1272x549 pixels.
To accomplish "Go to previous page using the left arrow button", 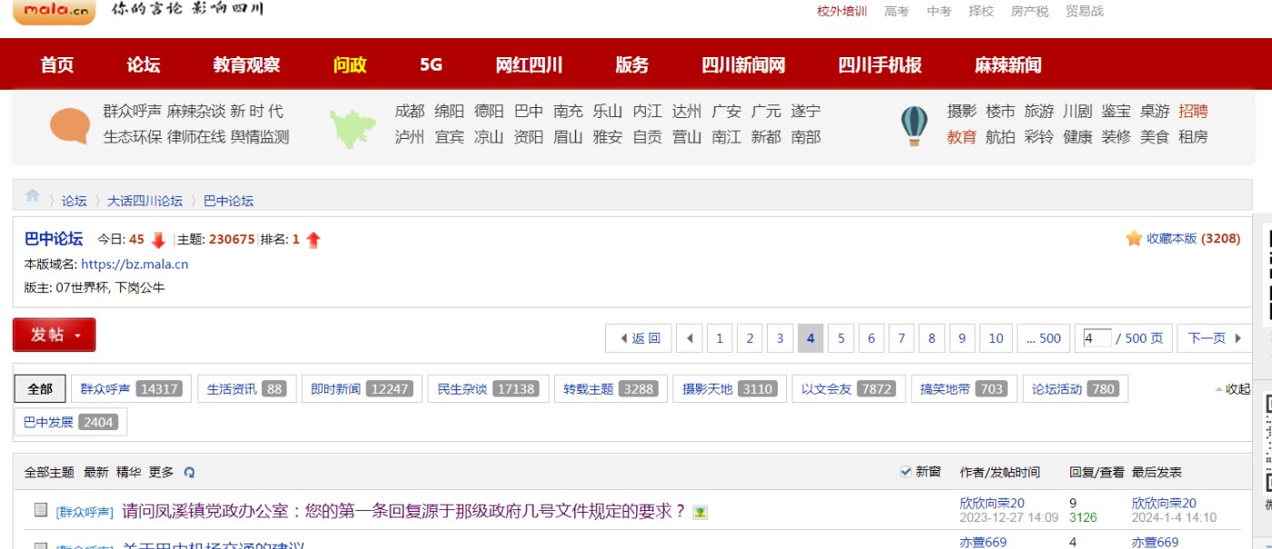I will (690, 338).
